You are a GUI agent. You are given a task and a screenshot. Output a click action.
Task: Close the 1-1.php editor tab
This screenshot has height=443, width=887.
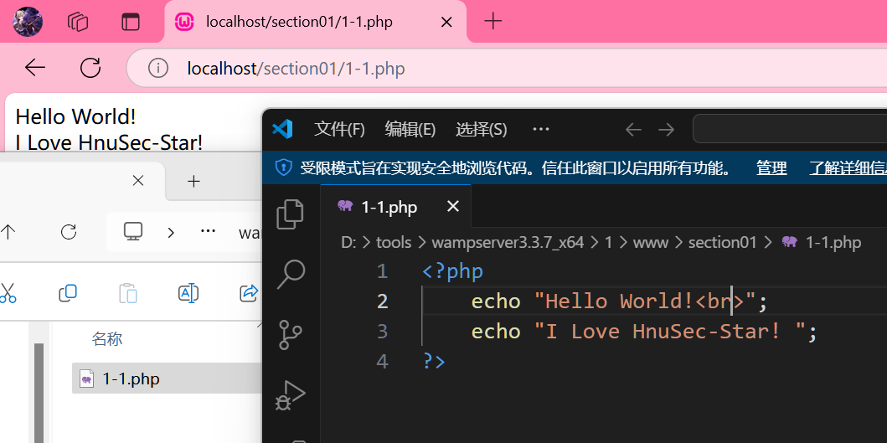click(x=452, y=206)
